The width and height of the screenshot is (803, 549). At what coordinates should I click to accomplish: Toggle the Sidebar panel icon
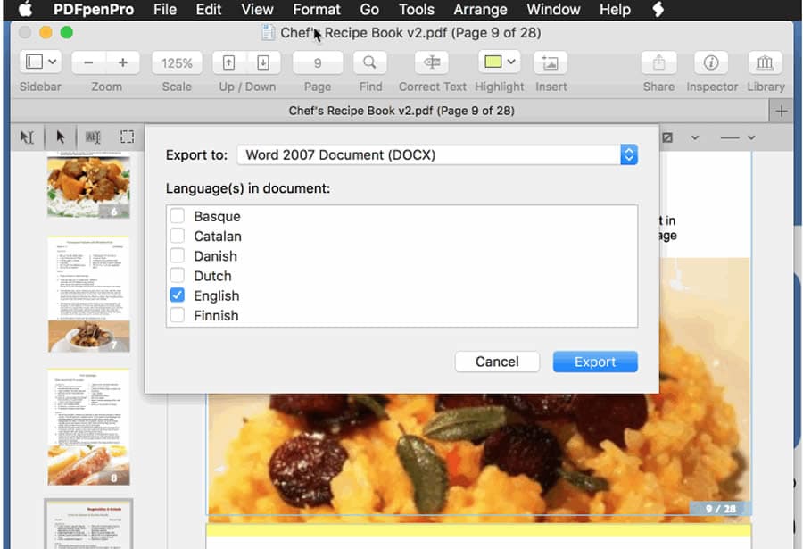(34, 62)
